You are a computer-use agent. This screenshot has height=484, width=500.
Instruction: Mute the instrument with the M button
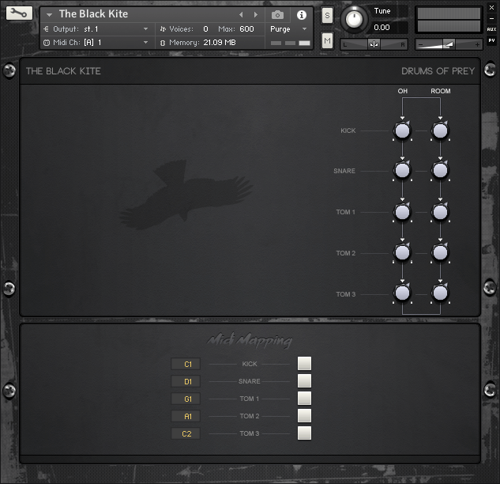(327, 40)
